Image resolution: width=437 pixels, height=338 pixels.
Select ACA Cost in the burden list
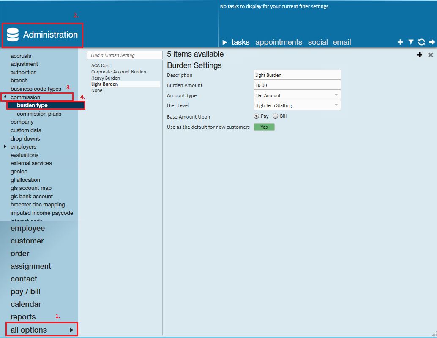100,65
